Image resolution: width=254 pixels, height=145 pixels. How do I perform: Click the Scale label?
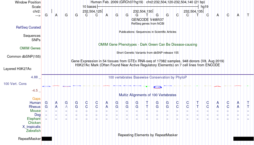click(x=36, y=7)
